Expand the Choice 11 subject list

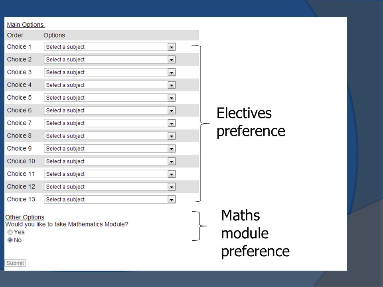pyautogui.click(x=110, y=174)
